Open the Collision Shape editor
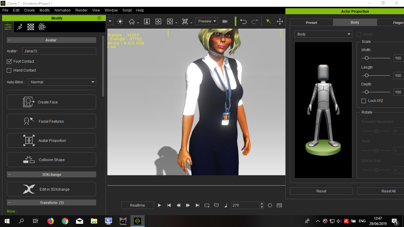The width and height of the screenshot is (404, 227). pos(51,160)
